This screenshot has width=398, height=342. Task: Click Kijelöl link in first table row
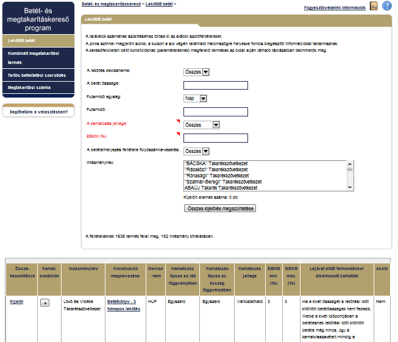coord(16,302)
